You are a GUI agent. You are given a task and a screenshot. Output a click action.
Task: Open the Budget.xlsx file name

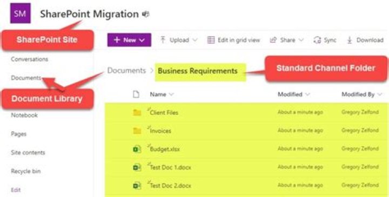(165, 149)
